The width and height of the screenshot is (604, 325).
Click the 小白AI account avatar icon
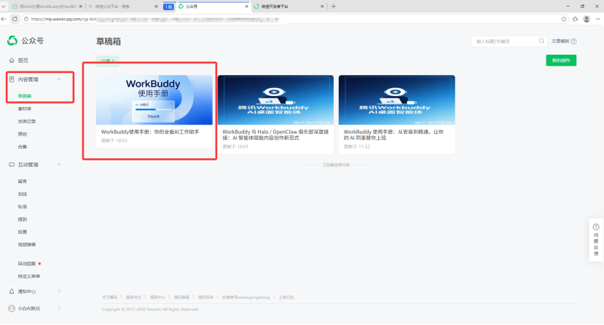pyautogui.click(x=12, y=308)
